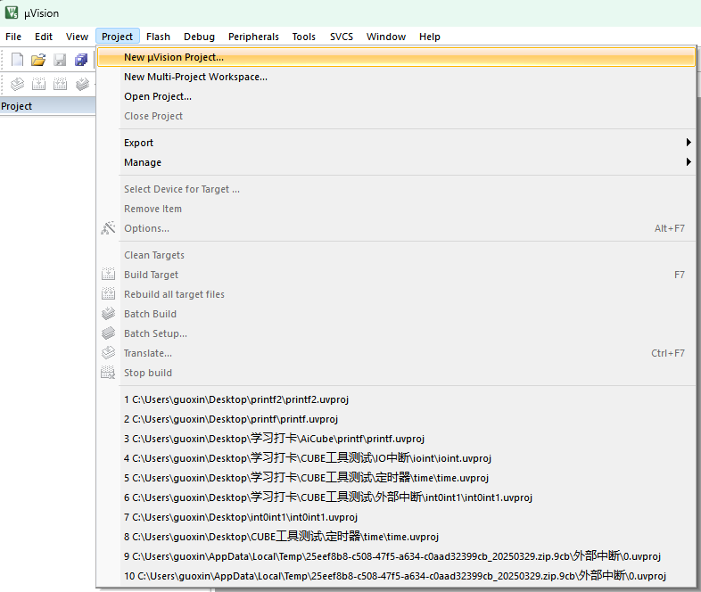The width and height of the screenshot is (701, 592).
Task: Click the Batch Build toolbar icon
Action: 82,84
